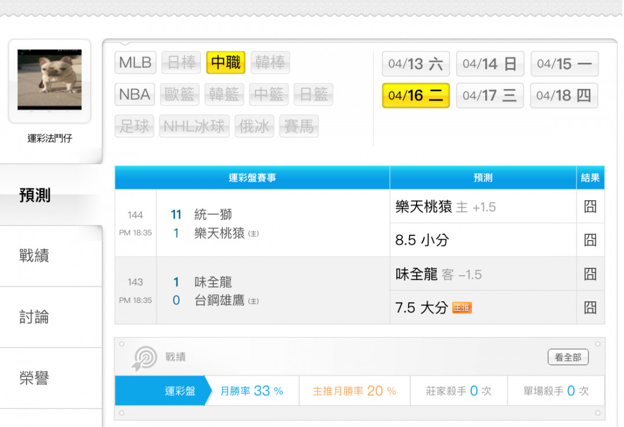Click 單場殺手 0 次 stat
The height and width of the screenshot is (427, 624).
556,391
